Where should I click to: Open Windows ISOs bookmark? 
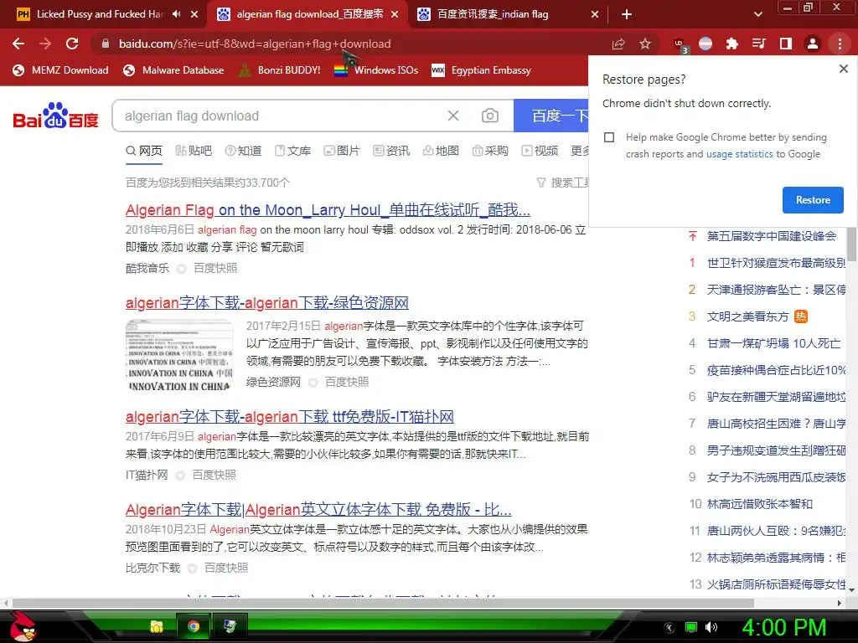[x=376, y=70]
